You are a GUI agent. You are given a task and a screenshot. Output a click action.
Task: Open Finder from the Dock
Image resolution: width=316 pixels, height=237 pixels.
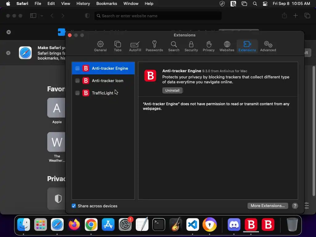tap(23, 225)
